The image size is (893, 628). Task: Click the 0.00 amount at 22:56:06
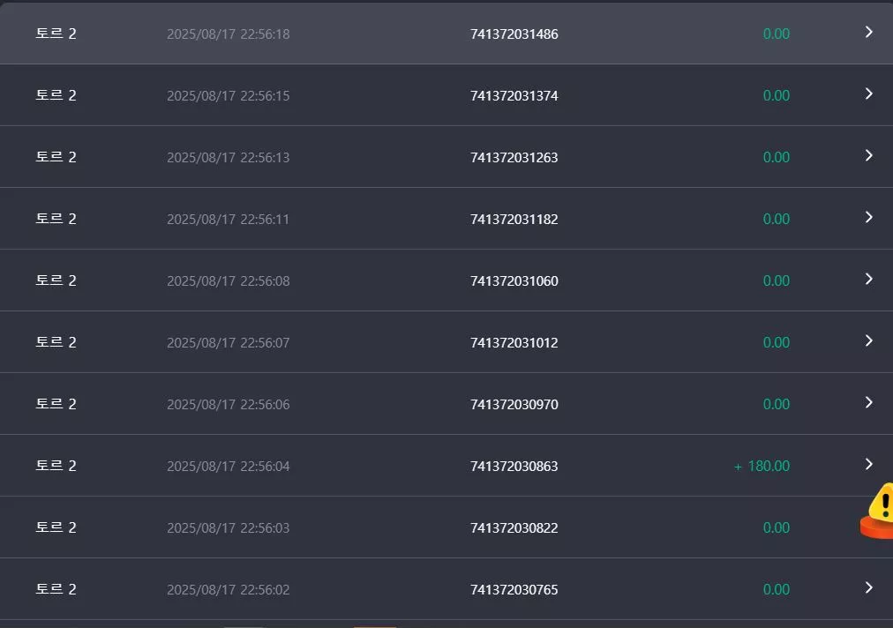pyautogui.click(x=777, y=404)
